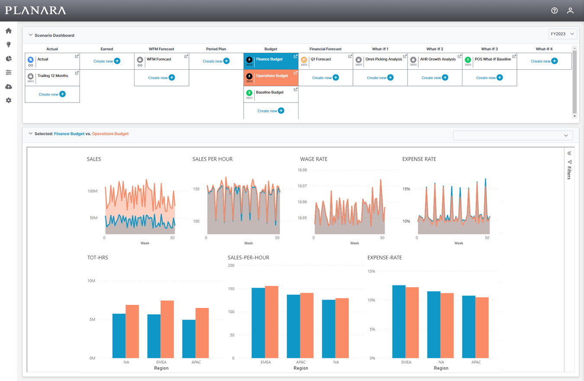Click the orange EMEA bar in TOT-HRS

[x=167, y=329]
